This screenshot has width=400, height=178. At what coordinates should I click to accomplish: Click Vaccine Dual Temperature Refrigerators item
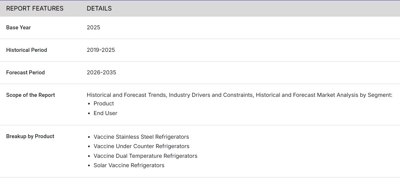146,156
